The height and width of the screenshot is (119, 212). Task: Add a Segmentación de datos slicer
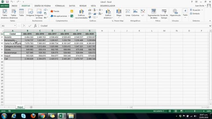click(154, 14)
